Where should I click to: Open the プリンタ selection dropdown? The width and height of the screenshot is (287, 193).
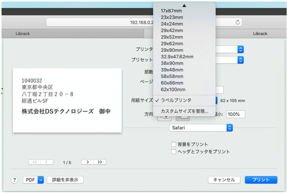(x=241, y=49)
